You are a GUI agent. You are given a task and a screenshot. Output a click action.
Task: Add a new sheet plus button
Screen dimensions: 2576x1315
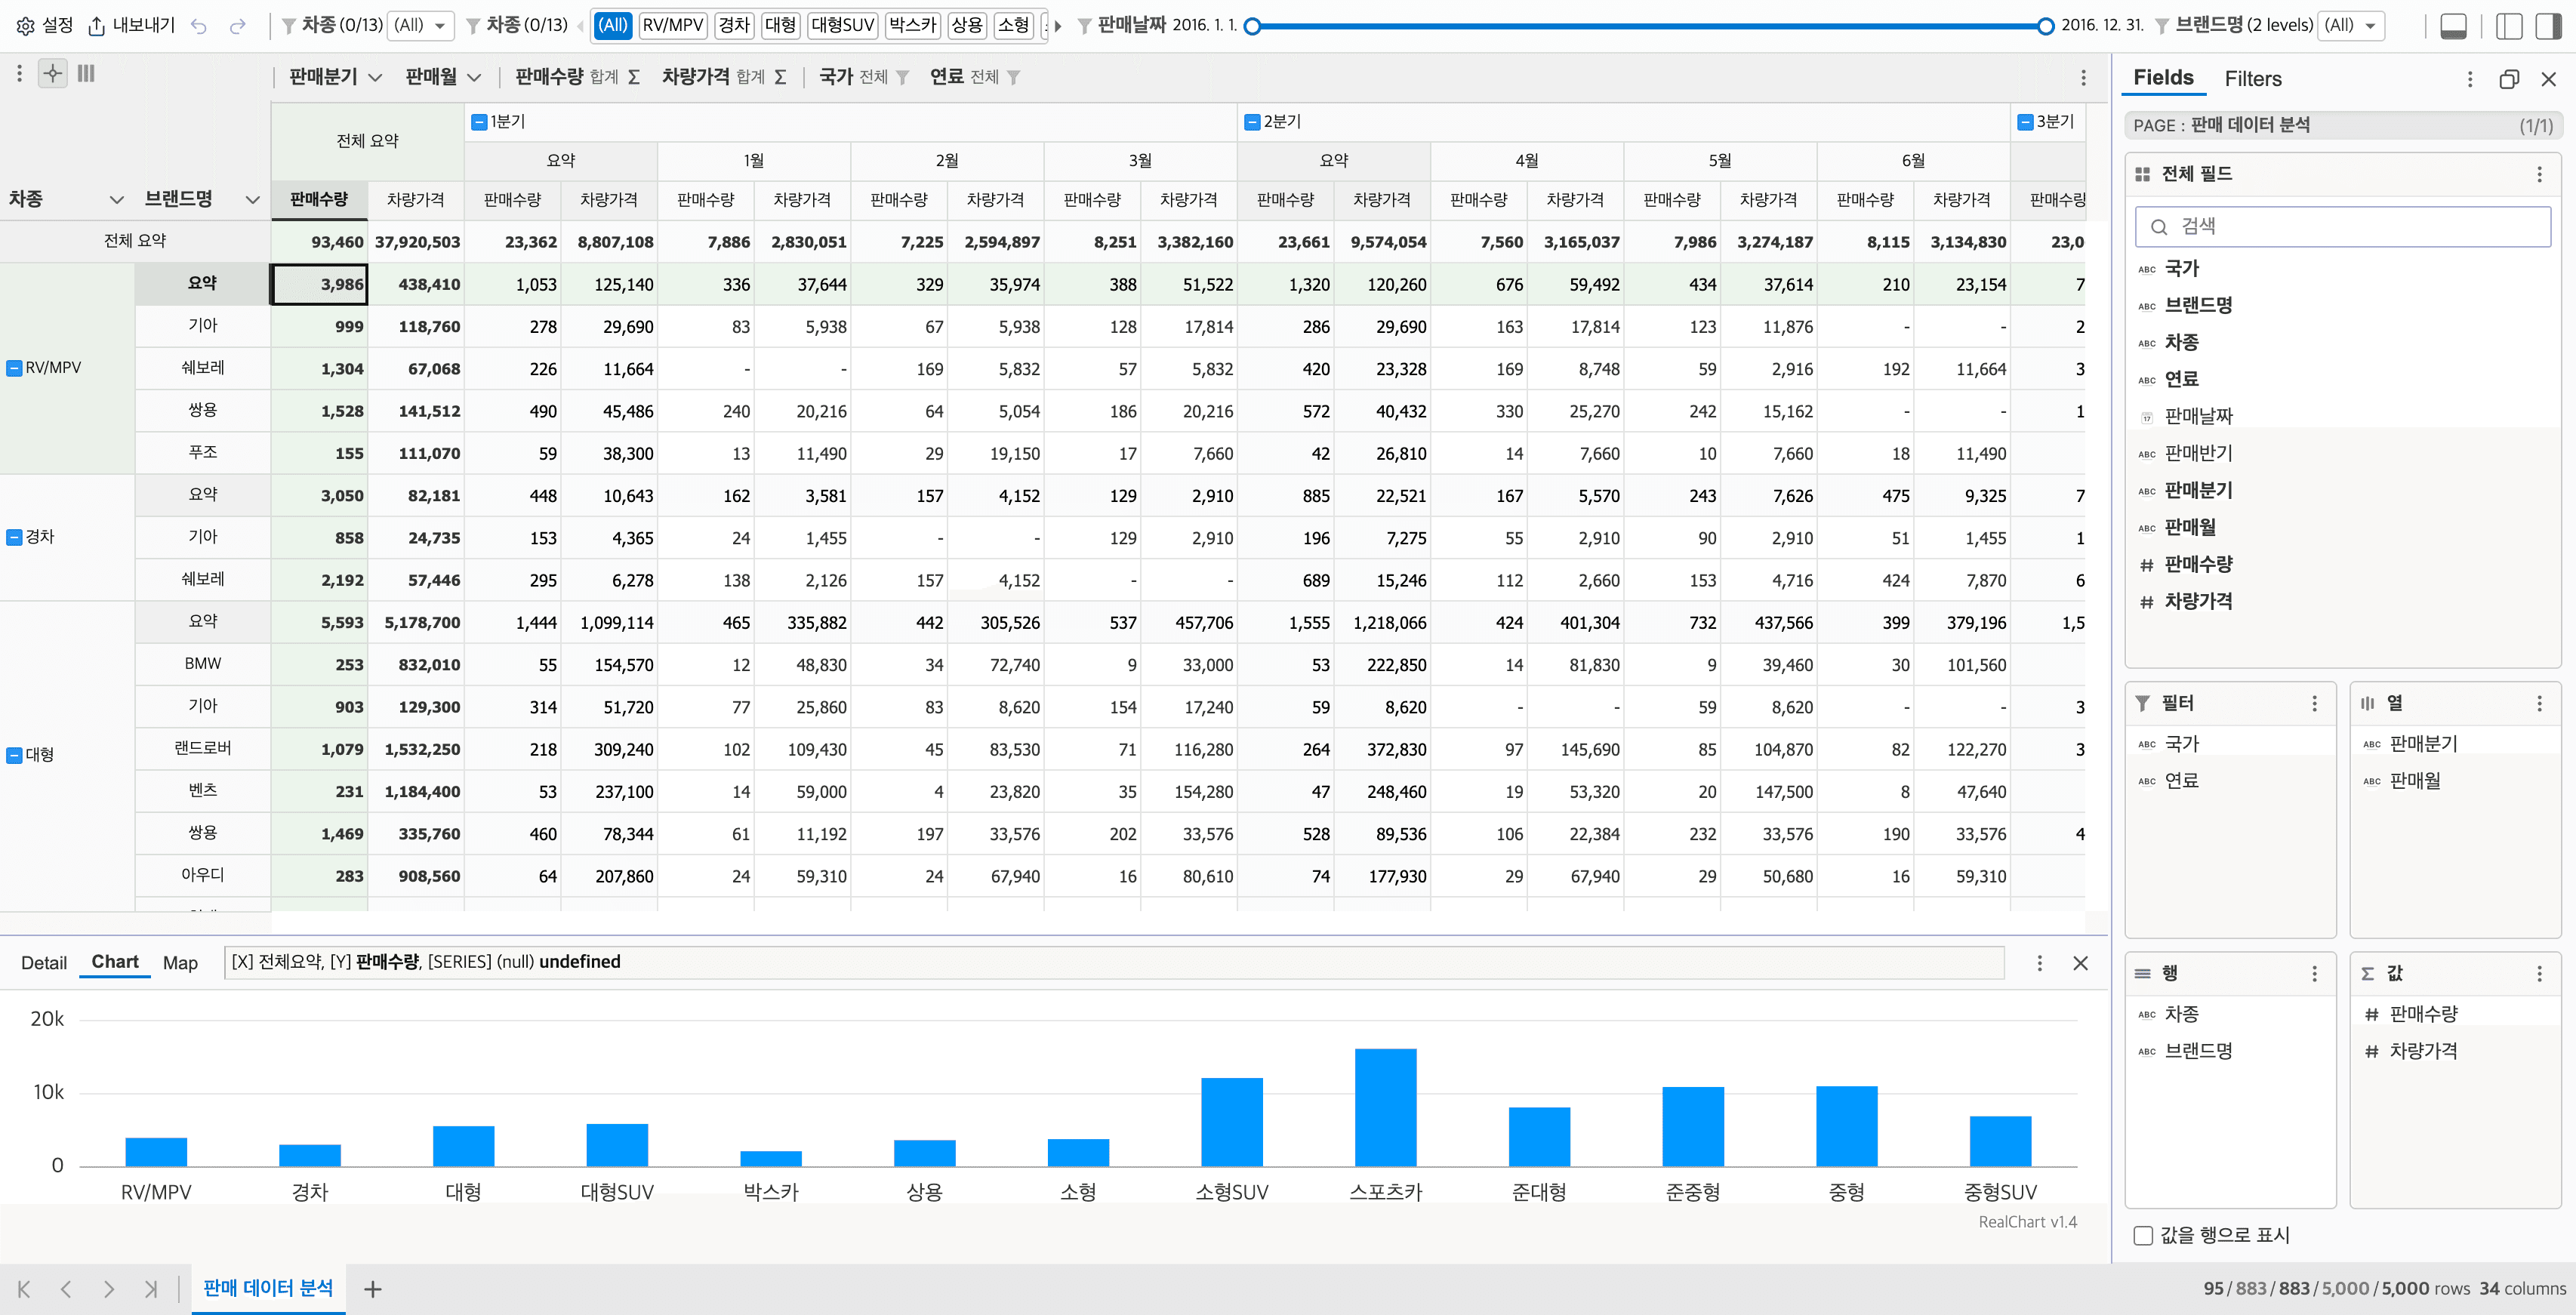[x=373, y=1289]
